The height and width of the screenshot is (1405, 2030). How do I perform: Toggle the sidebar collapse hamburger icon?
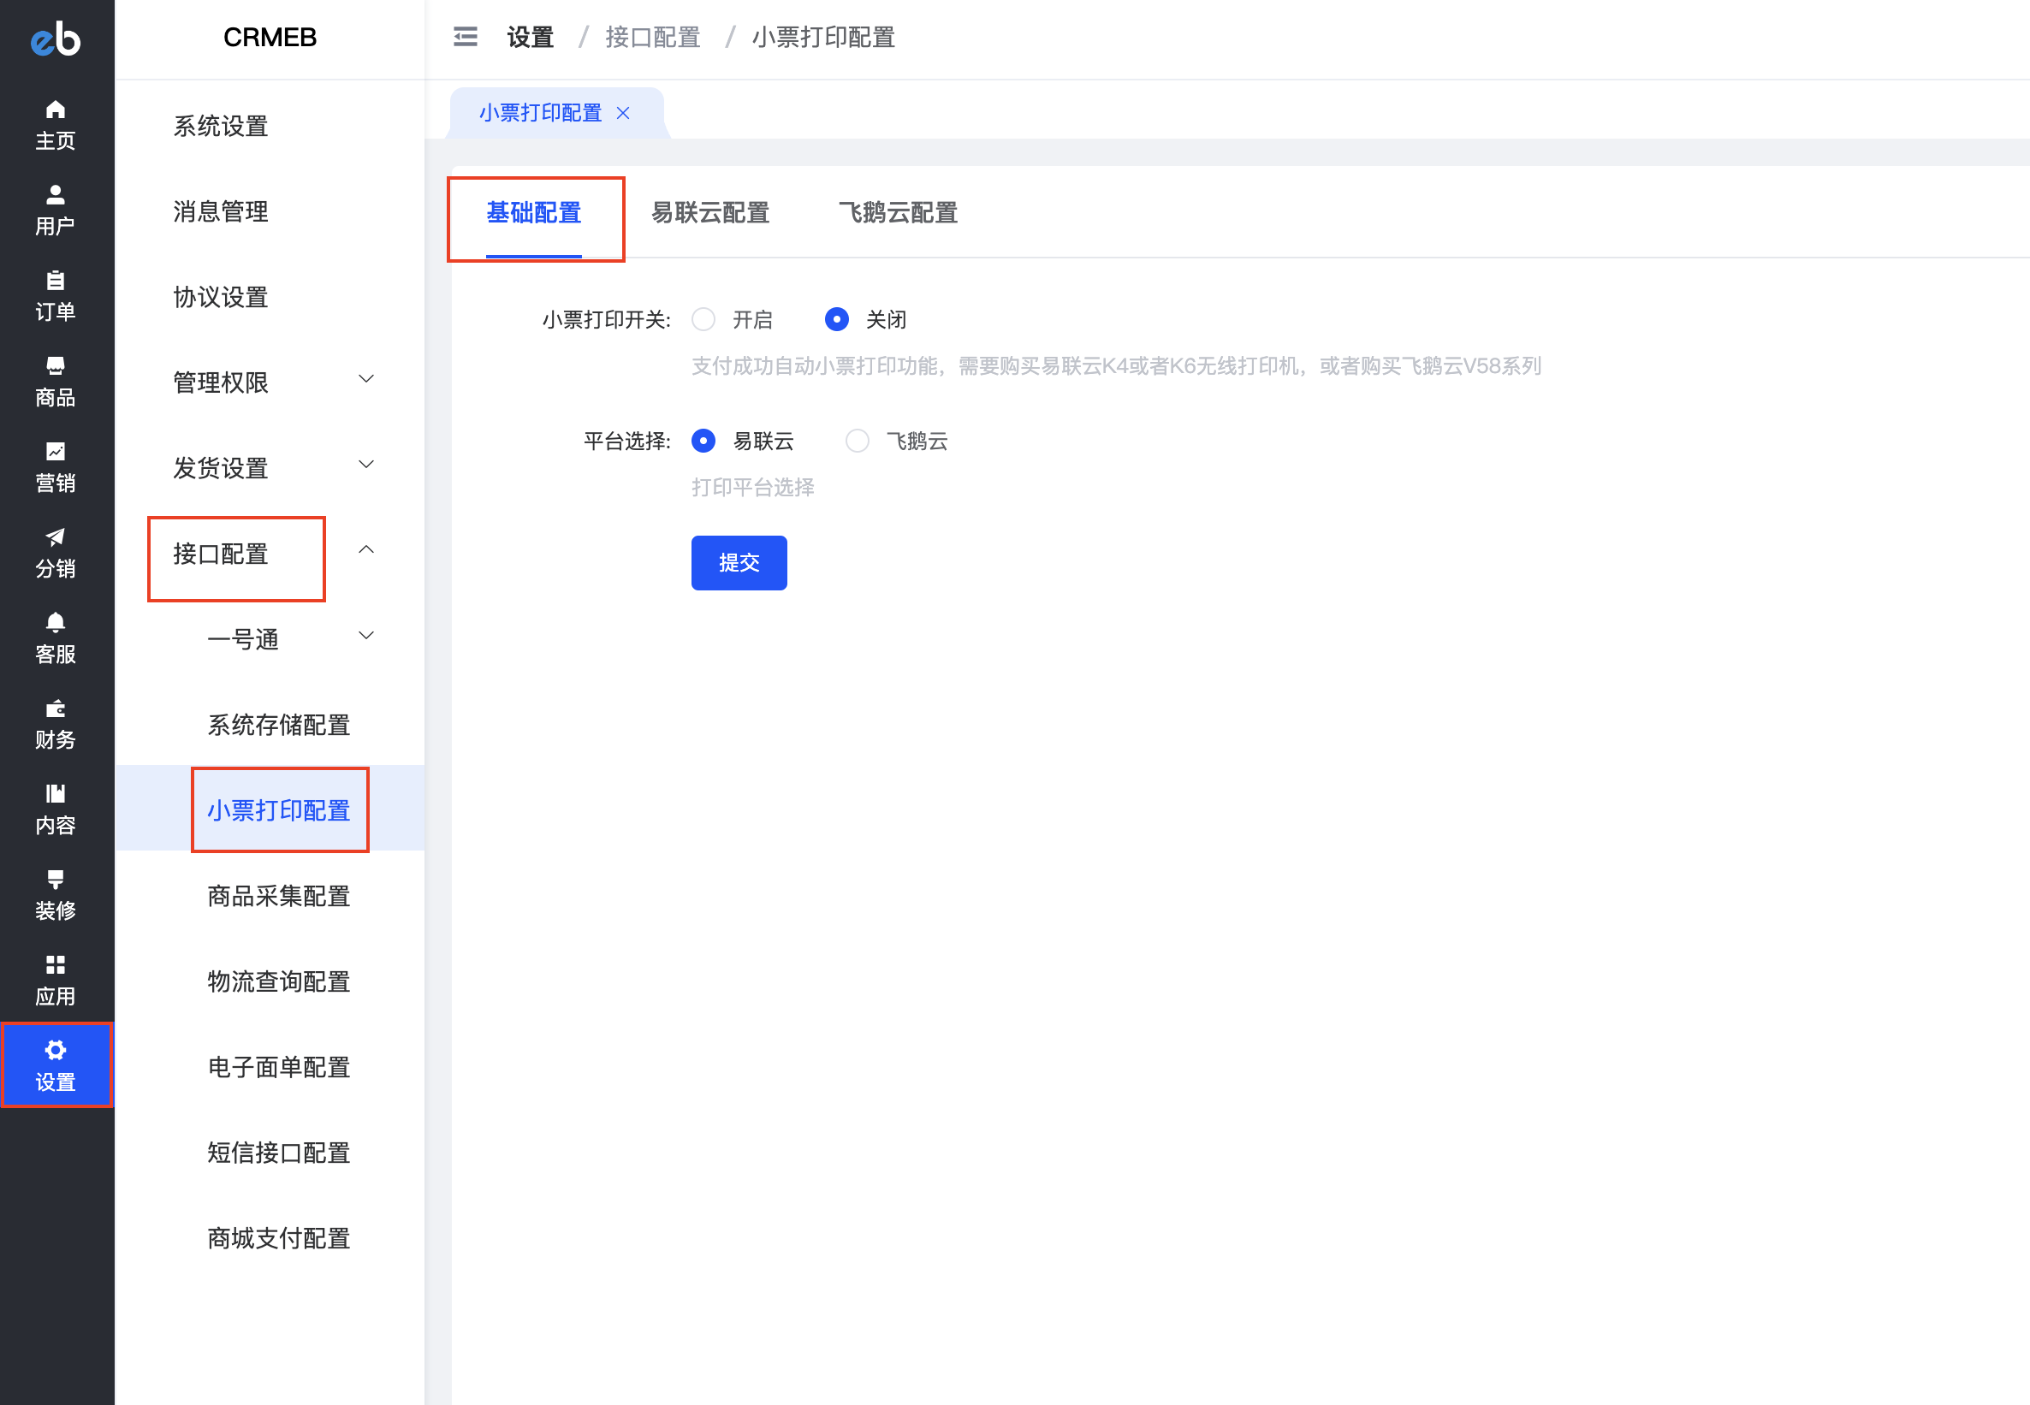[465, 37]
